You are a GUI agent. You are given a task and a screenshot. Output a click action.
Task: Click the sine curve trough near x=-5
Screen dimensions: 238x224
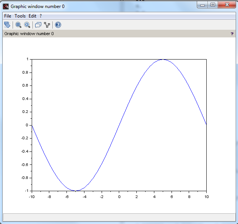76,191
